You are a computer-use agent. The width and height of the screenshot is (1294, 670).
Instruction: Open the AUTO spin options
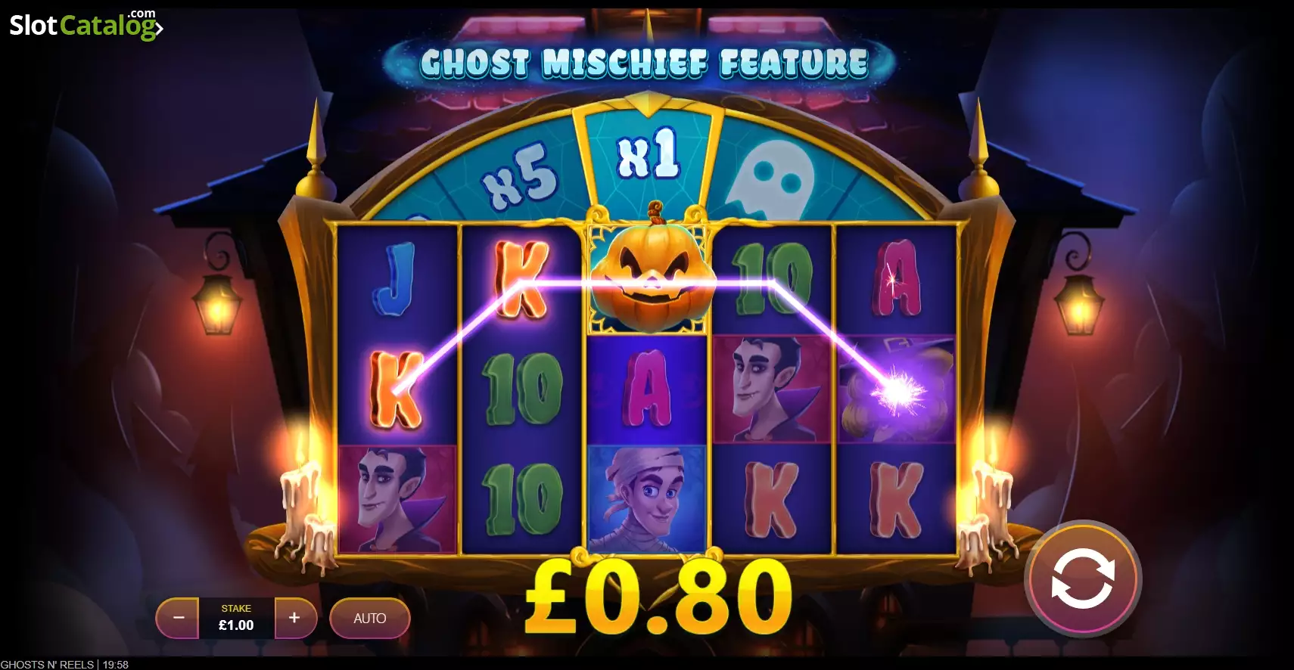(x=370, y=618)
